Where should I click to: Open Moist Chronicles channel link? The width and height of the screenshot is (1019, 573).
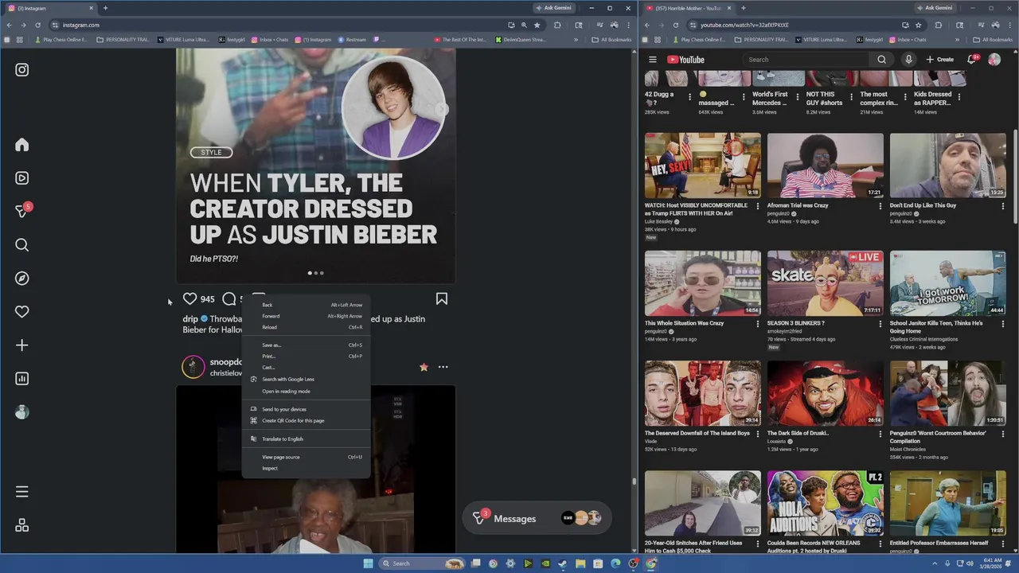tap(910, 449)
